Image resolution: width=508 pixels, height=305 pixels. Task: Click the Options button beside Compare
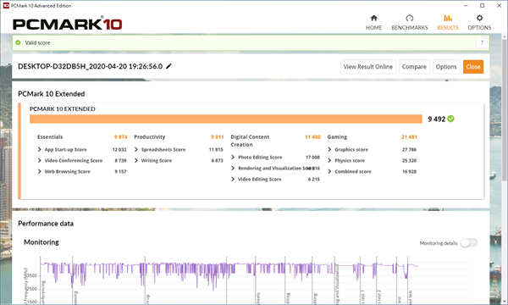coord(446,67)
